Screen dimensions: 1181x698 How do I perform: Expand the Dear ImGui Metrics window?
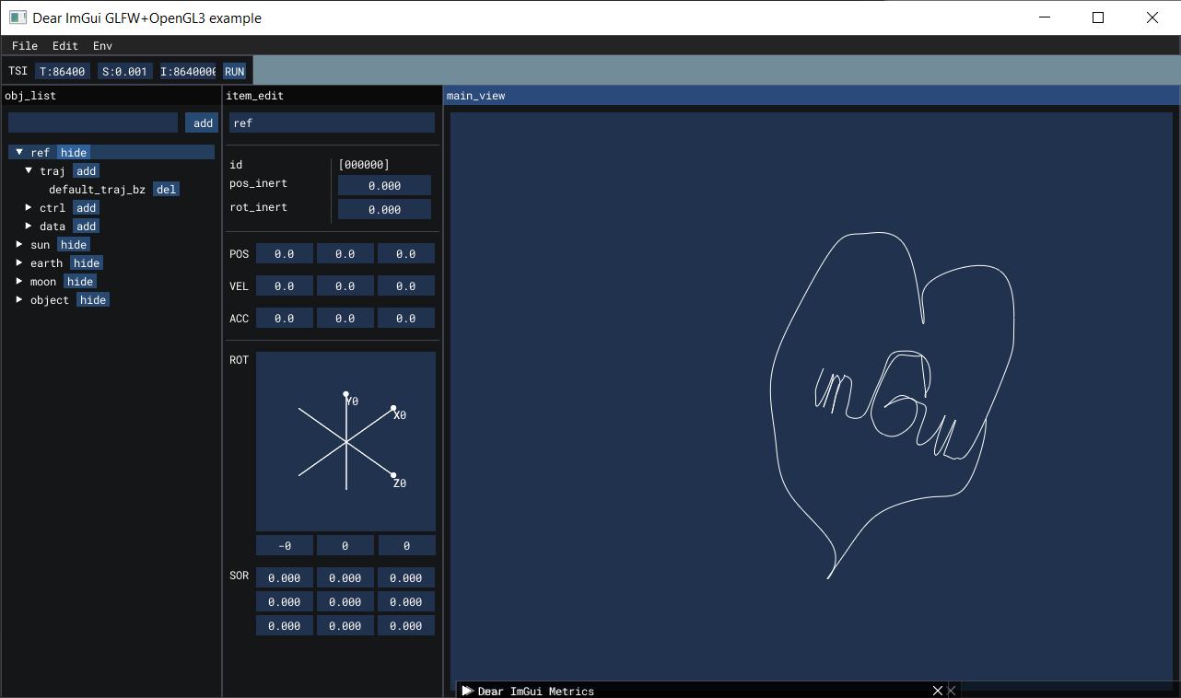point(467,691)
